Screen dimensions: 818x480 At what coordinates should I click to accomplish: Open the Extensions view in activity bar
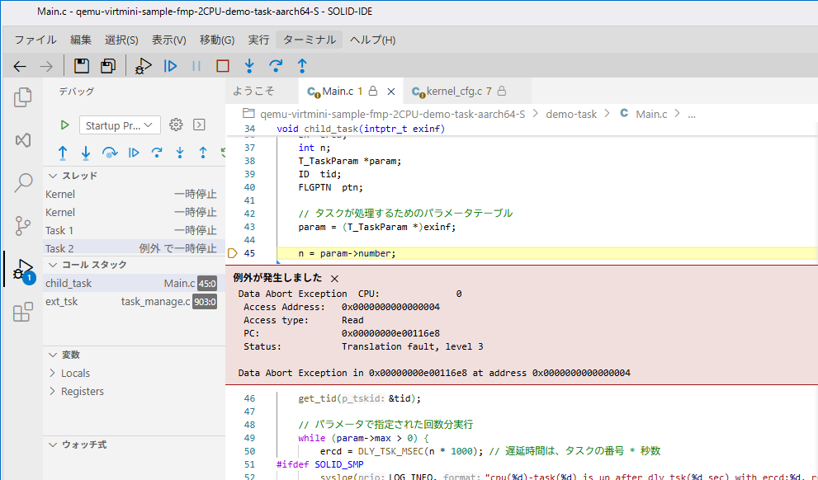pyautogui.click(x=23, y=312)
